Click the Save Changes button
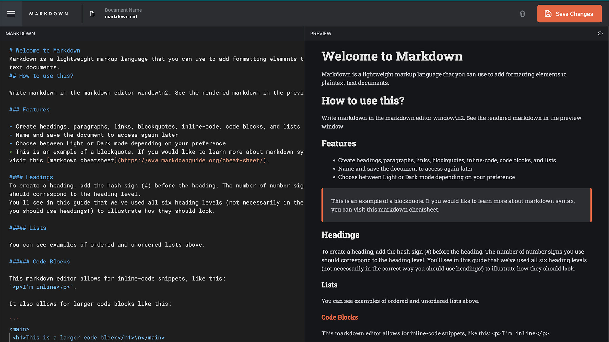This screenshot has width=609, height=342. 569,14
